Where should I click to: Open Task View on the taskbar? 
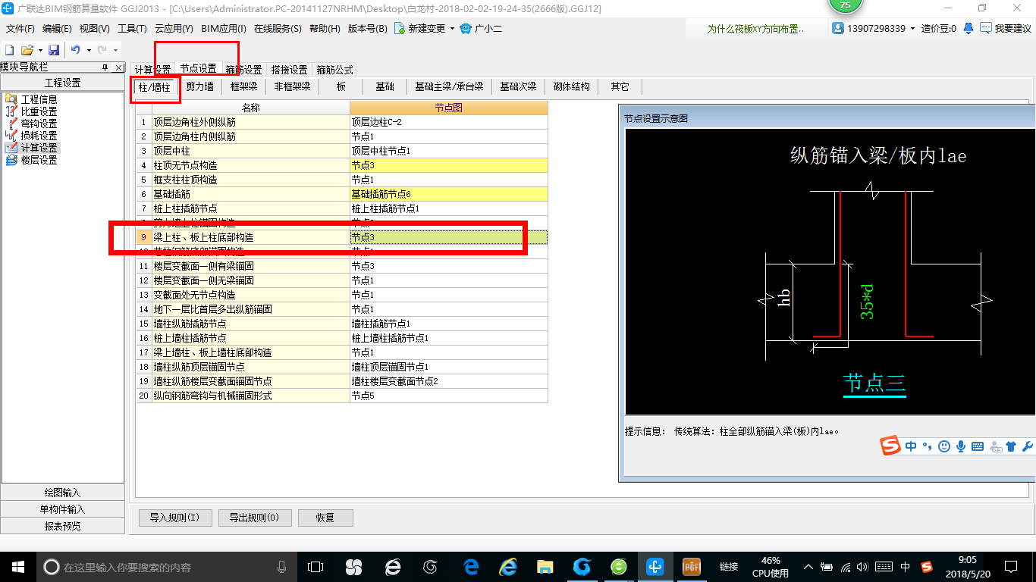point(316,567)
